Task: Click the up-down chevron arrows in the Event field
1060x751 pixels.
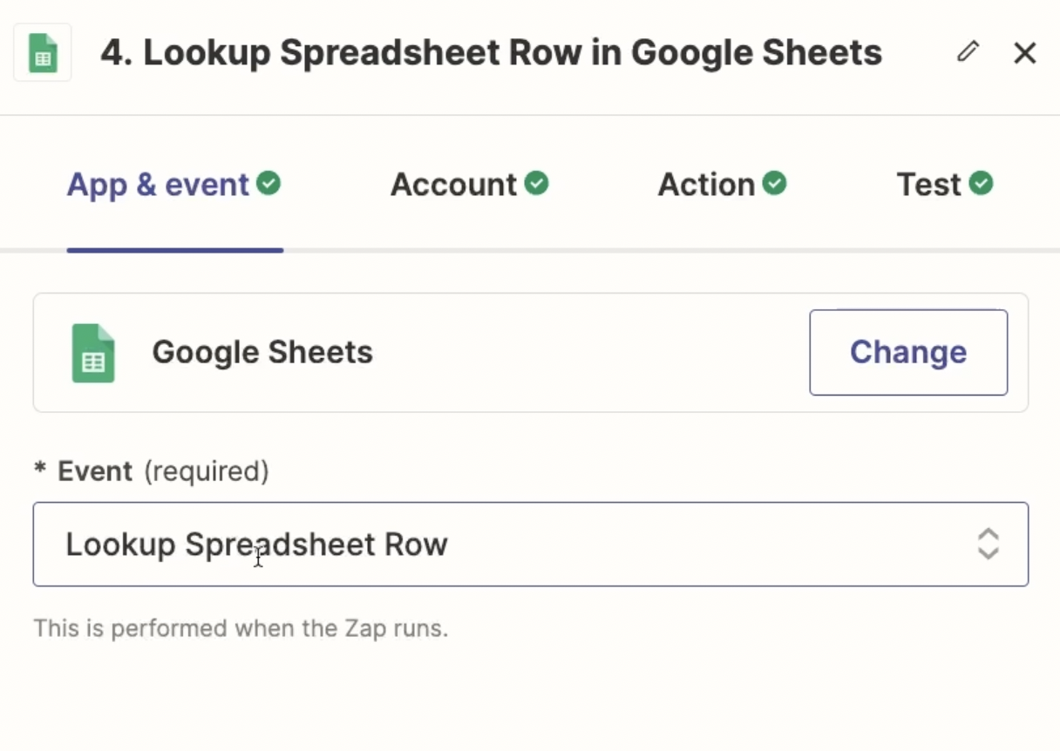Action: (988, 544)
